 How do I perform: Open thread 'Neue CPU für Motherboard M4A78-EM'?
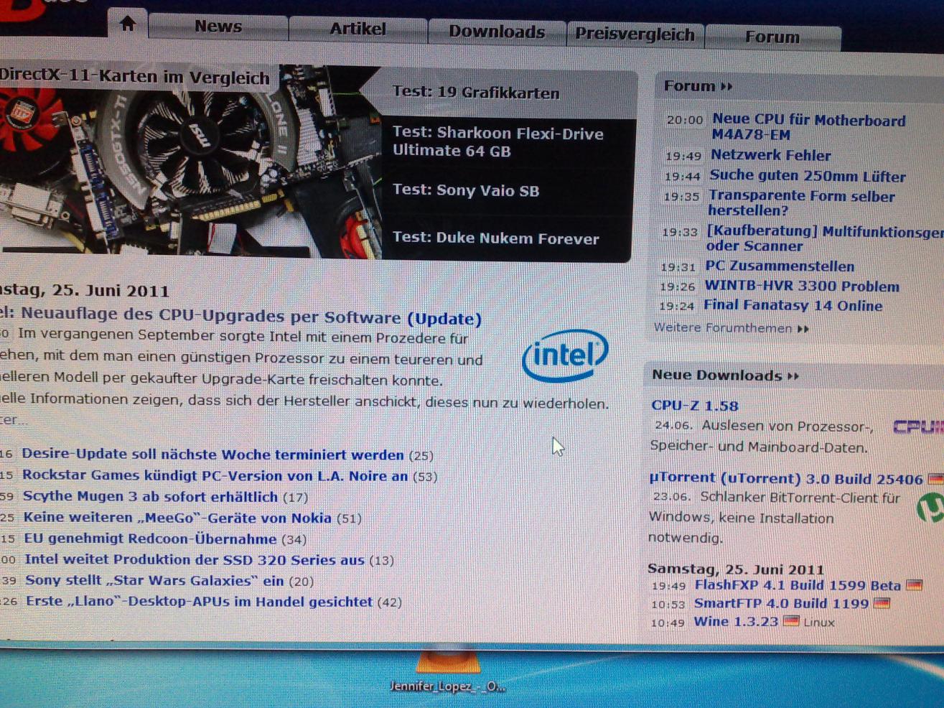(x=808, y=127)
